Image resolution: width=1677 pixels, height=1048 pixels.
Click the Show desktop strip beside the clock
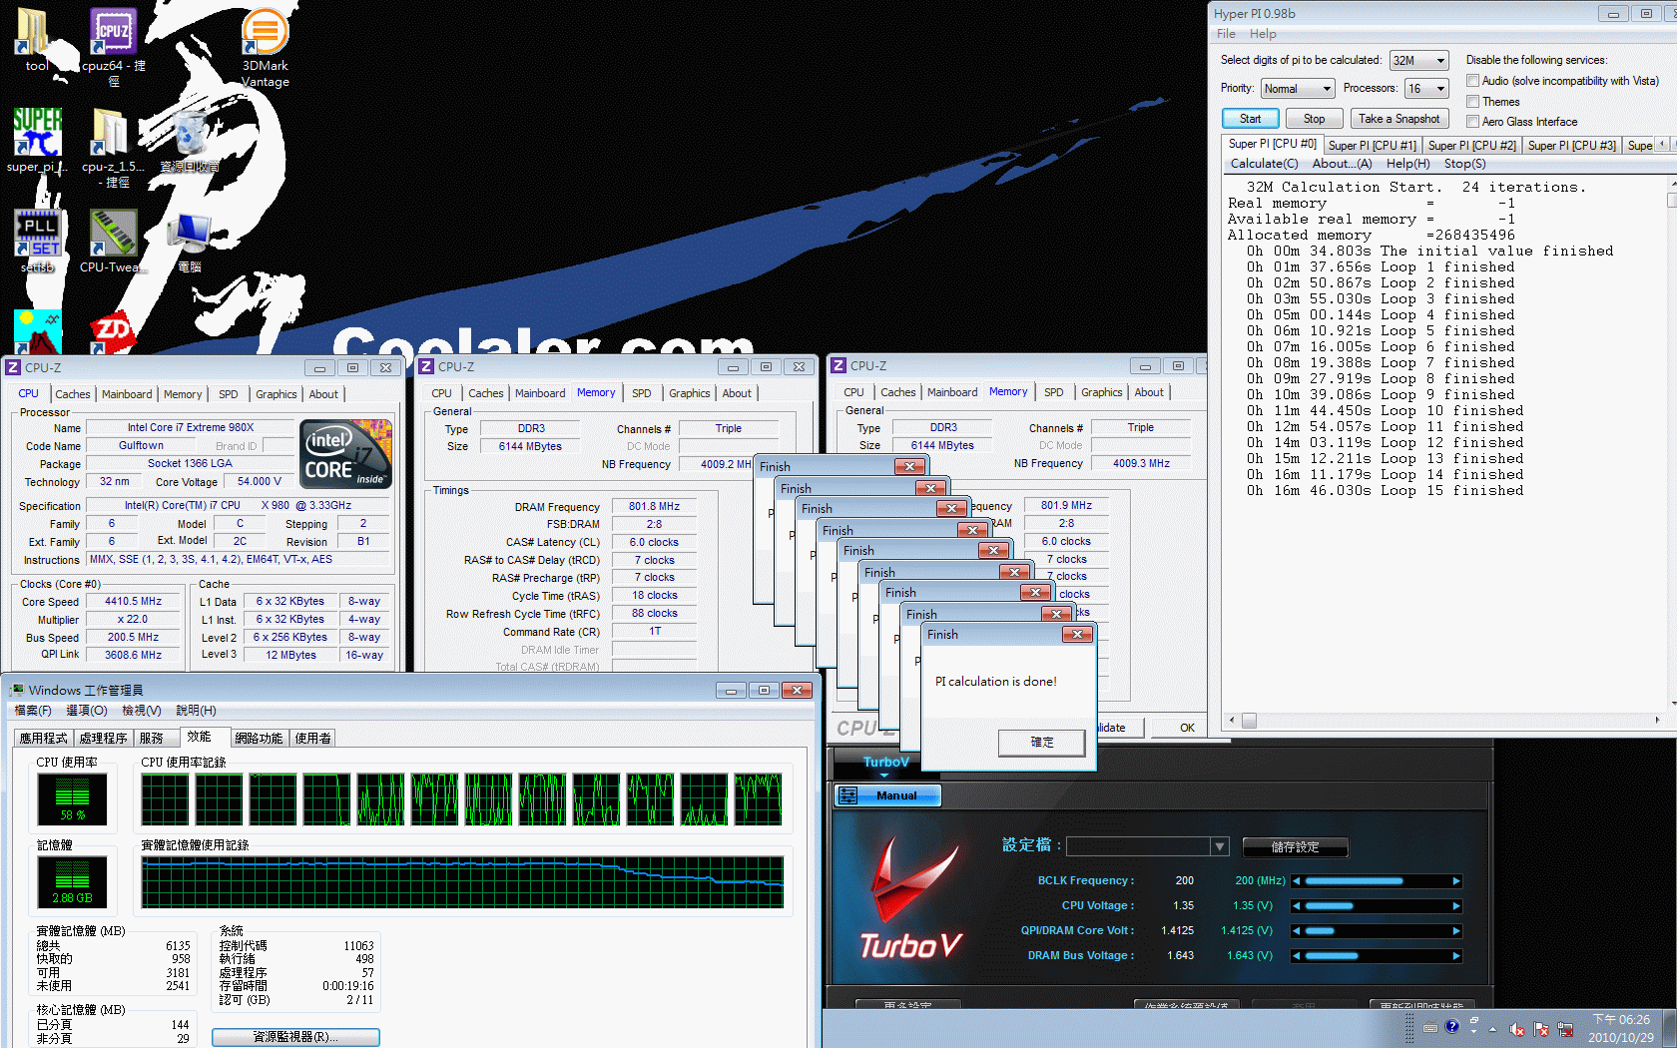1670,1028
